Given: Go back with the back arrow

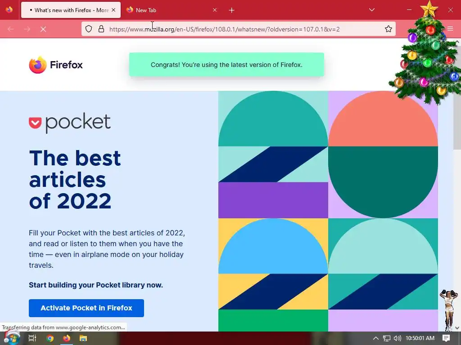Looking at the screenshot, I should pos(11,29).
